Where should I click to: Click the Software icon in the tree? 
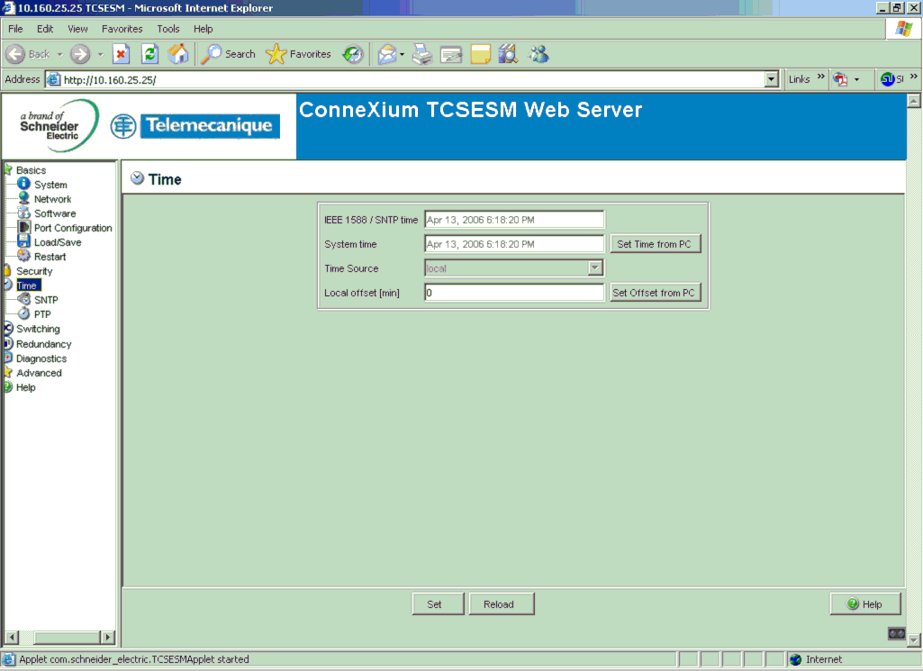tap(23, 213)
